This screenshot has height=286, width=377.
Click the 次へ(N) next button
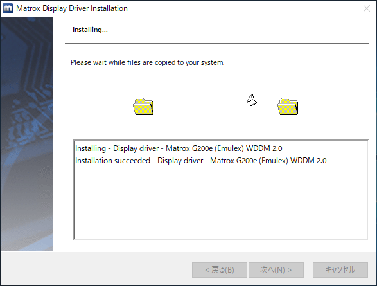[x=276, y=270]
